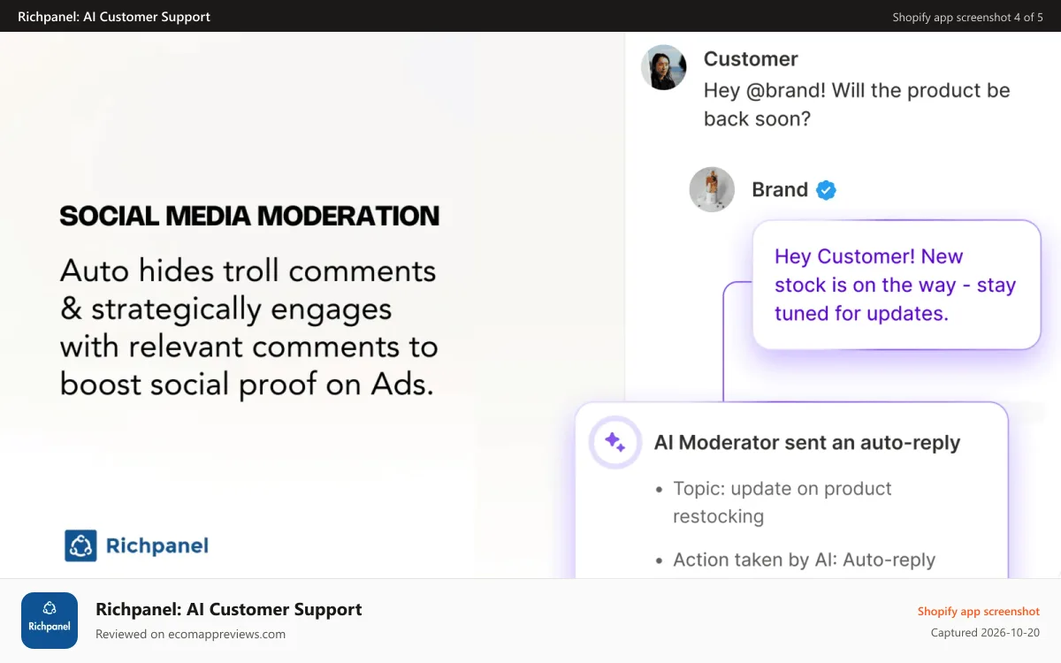
Task: Click 'Shopify app screenshot 4 of 5' in the top bar
Action: [x=967, y=17]
